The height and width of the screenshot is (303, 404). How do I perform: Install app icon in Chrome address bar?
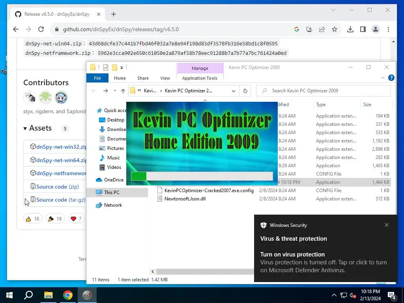tap(309, 29)
